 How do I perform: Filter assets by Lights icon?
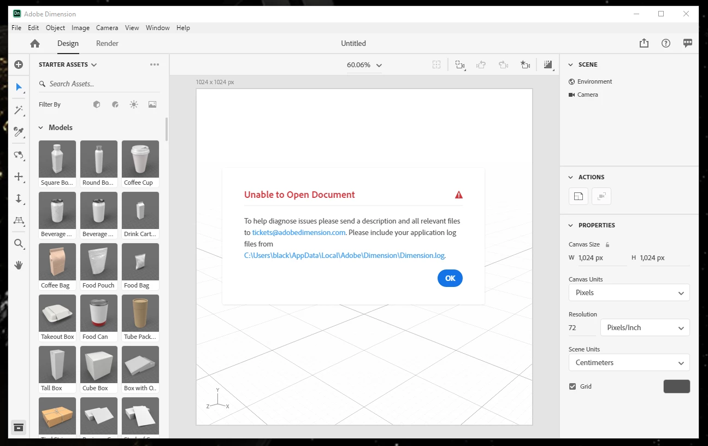(x=134, y=104)
